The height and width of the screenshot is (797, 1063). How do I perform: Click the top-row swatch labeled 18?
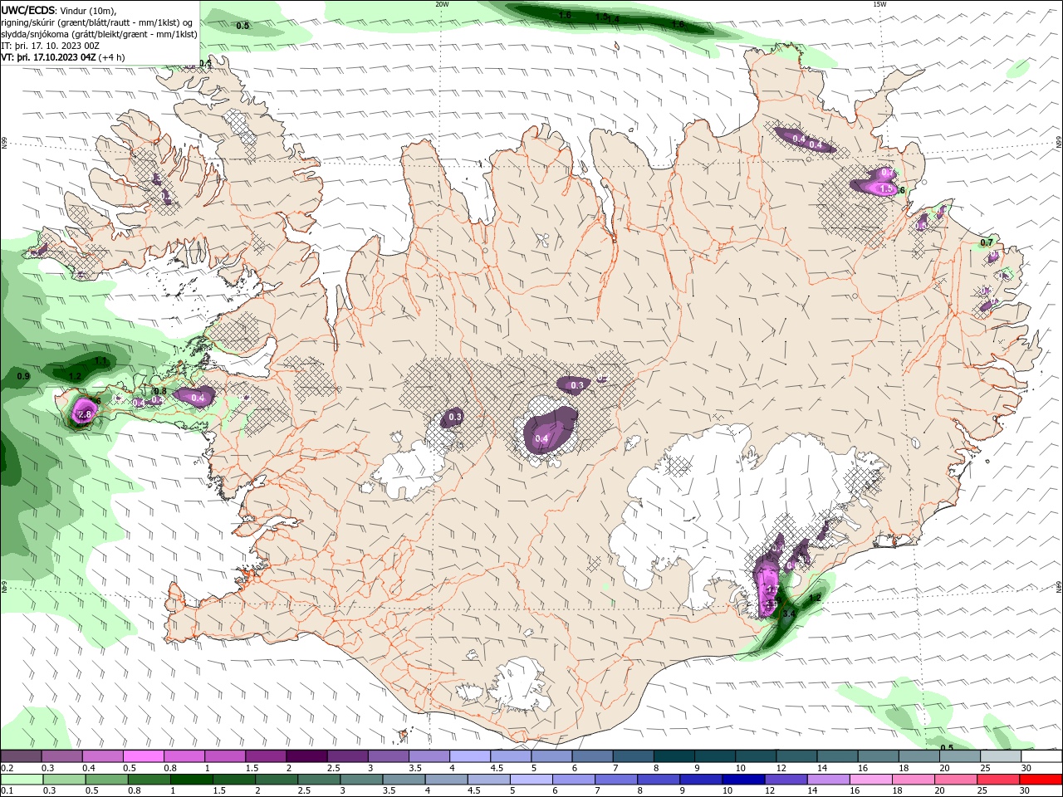[x=918, y=756]
